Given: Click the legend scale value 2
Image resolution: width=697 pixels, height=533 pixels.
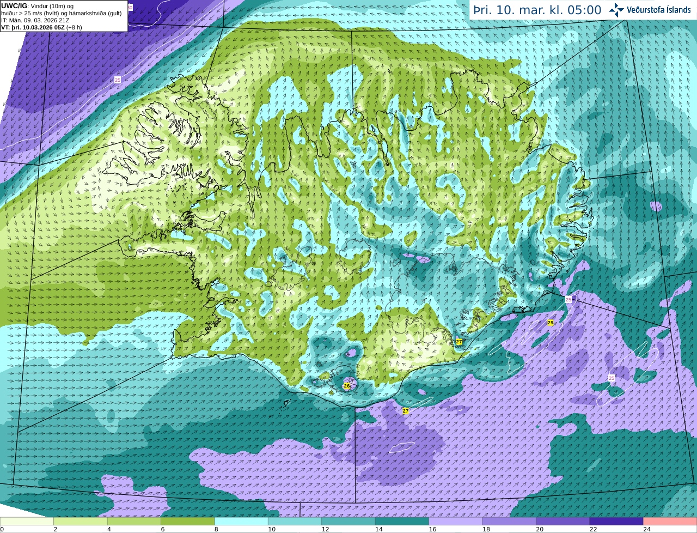Looking at the screenshot, I should point(55,529).
